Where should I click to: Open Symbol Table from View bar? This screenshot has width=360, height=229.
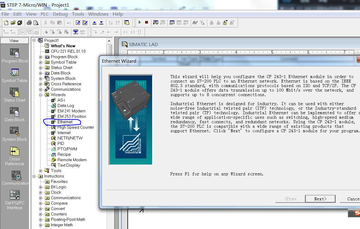coord(15,76)
